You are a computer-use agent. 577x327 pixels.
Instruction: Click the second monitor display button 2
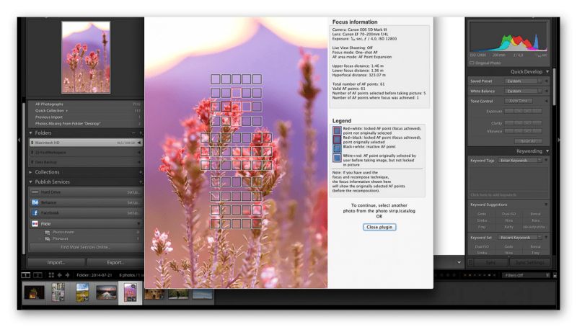(38, 275)
